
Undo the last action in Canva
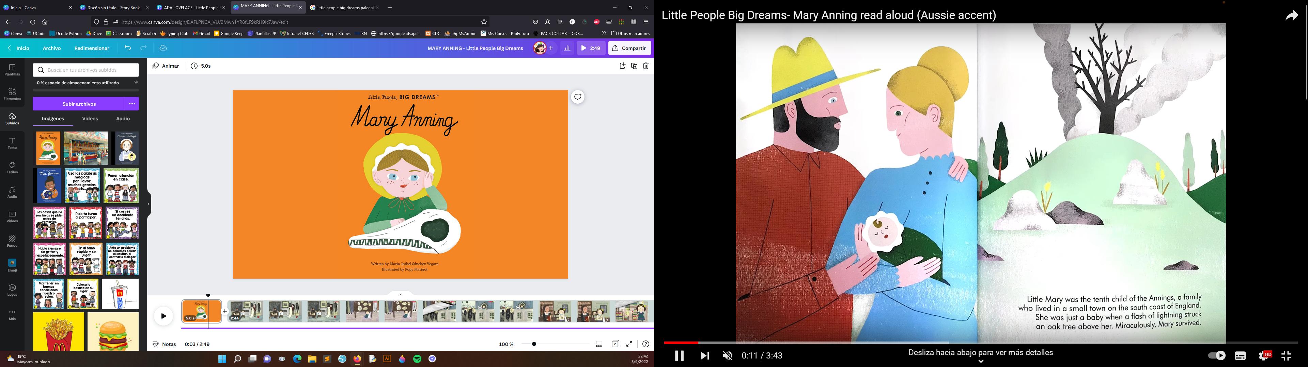pos(128,48)
